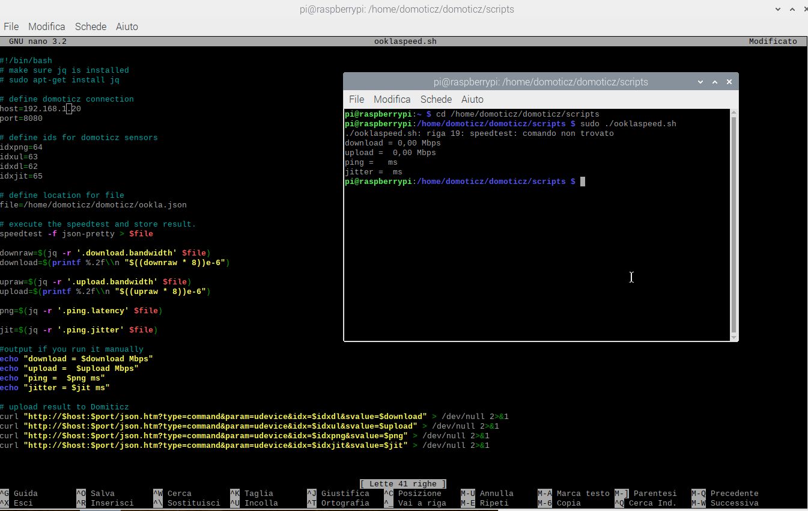Open the Aiuto menu of the front terminal
The width and height of the screenshot is (808, 511).
pyautogui.click(x=472, y=99)
